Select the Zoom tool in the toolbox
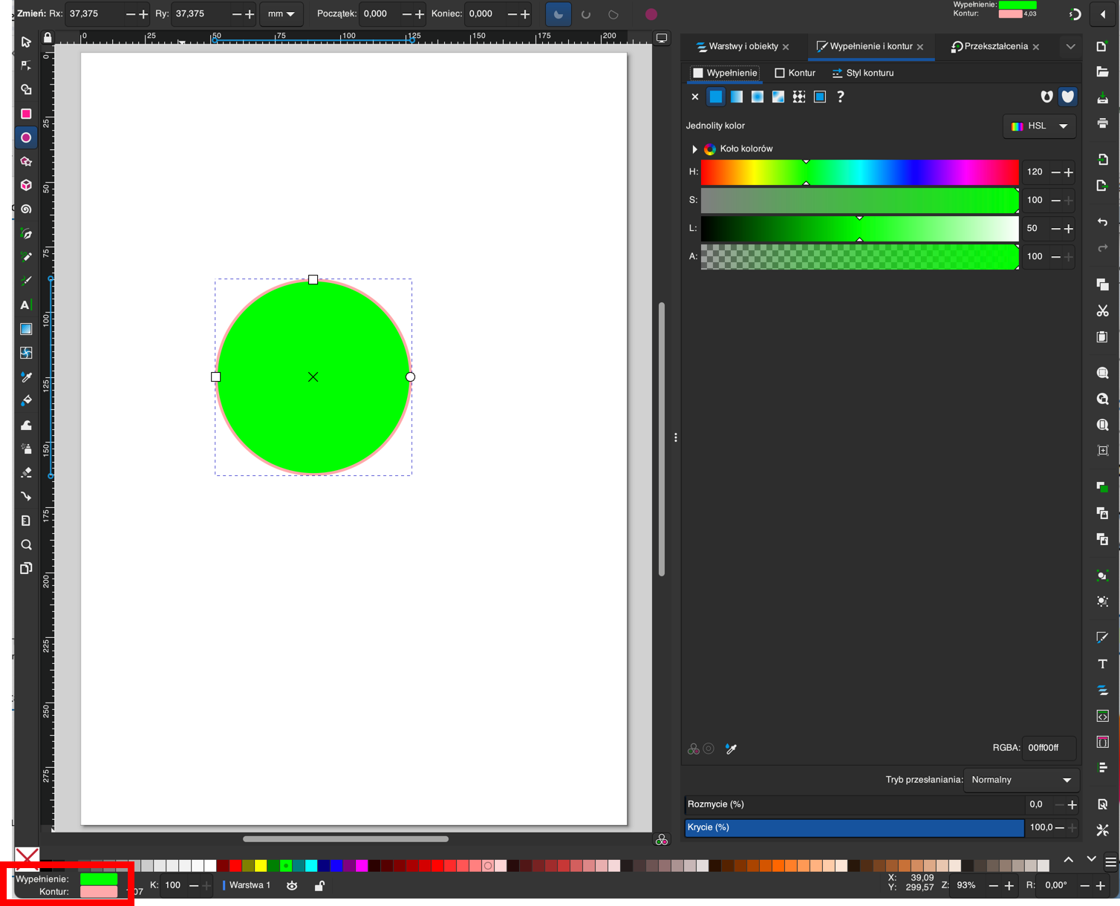This screenshot has height=906, width=1120. [26, 544]
